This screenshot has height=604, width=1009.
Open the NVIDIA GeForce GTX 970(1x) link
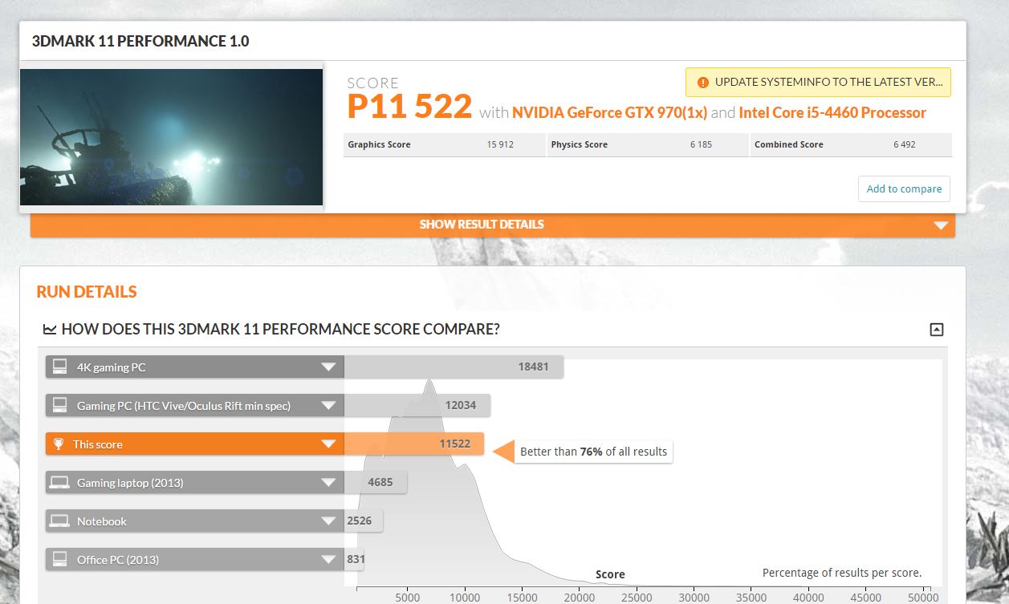[609, 112]
